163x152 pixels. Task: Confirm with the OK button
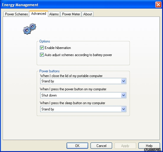pyautogui.click(x=77, y=146)
